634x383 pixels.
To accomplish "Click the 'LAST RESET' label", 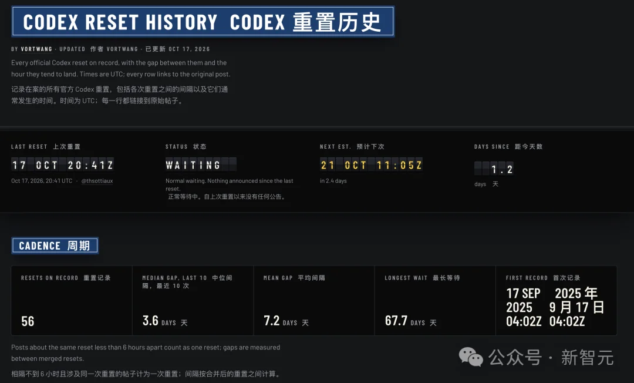I will [x=29, y=147].
